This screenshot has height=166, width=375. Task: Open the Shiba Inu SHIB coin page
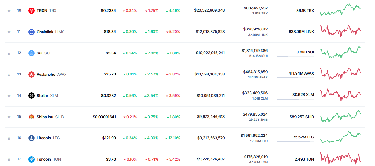coord(50,117)
